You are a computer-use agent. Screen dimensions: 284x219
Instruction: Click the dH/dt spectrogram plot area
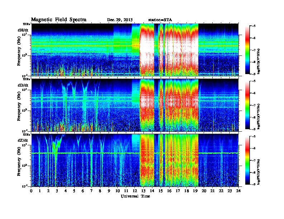point(135,50)
